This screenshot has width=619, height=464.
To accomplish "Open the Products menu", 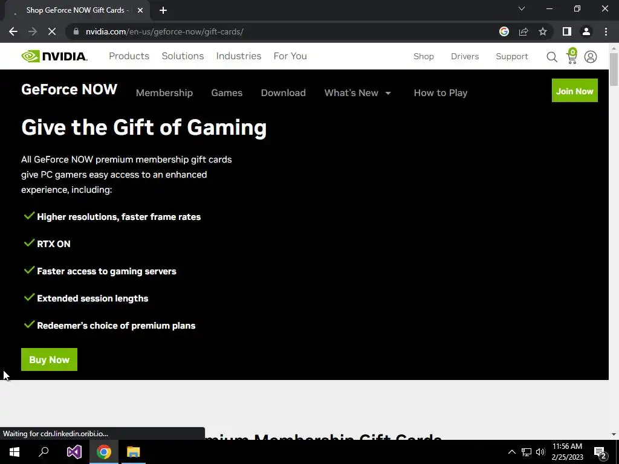I will (x=129, y=56).
